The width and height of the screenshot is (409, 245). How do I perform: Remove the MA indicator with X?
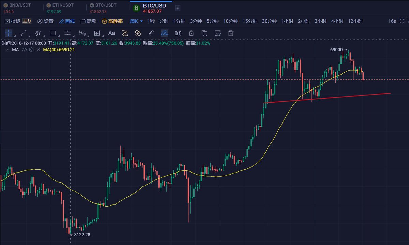(38, 50)
